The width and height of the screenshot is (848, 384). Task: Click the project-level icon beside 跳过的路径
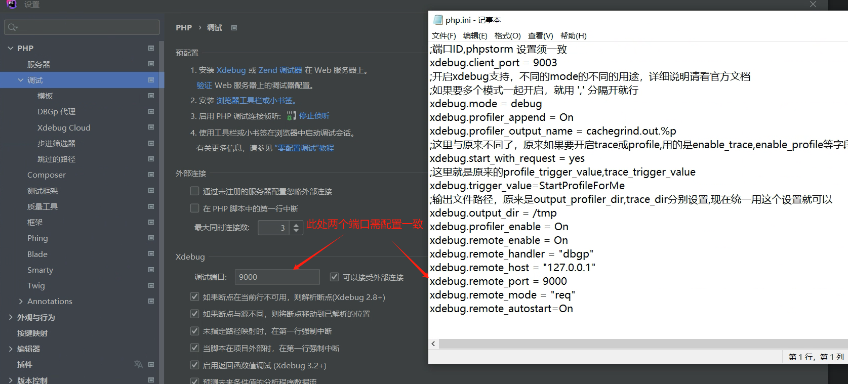point(151,158)
